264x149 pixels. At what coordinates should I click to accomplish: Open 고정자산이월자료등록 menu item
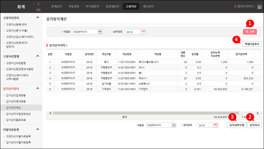(18, 136)
